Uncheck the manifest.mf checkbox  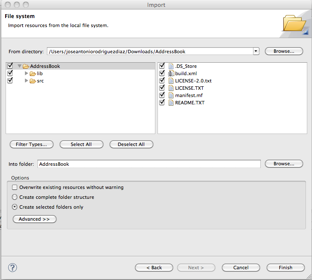[162, 95]
